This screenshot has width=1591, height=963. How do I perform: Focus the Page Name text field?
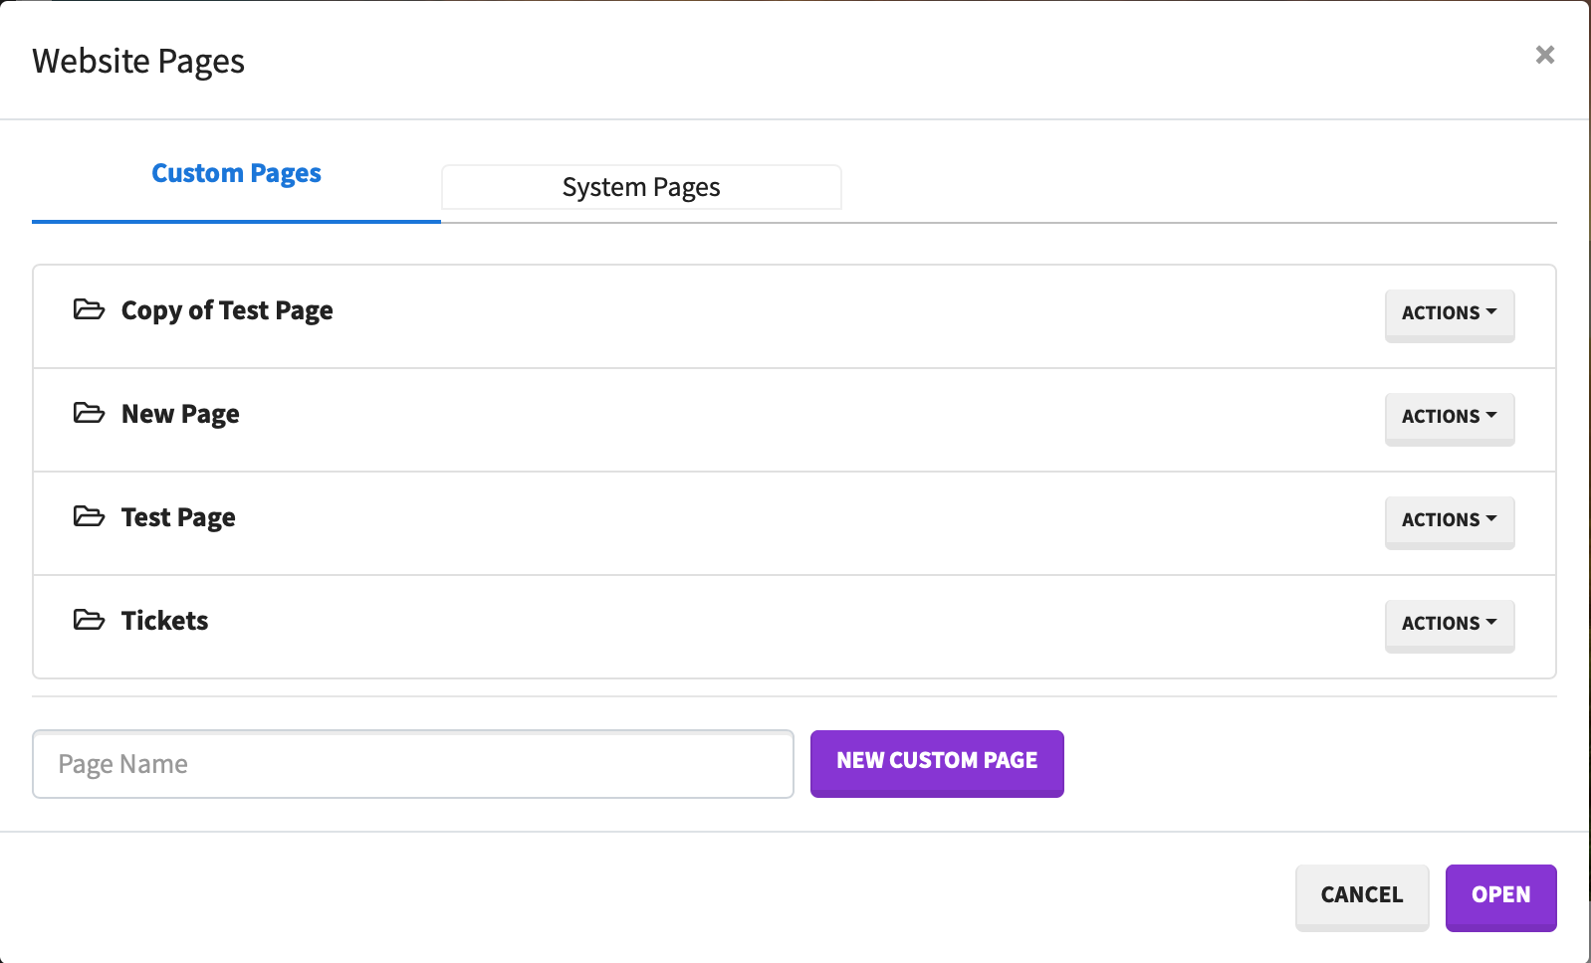(412, 764)
